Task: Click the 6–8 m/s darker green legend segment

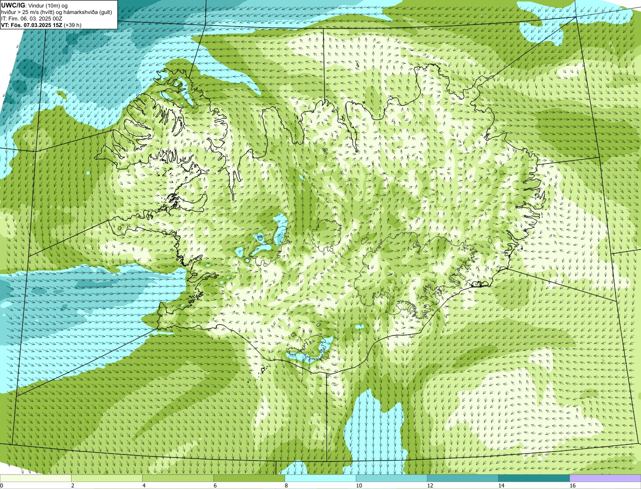Action: (x=249, y=478)
